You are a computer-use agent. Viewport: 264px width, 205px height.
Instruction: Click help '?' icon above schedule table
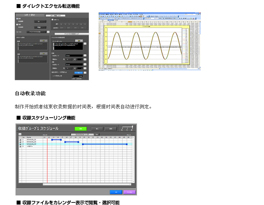point(20,134)
